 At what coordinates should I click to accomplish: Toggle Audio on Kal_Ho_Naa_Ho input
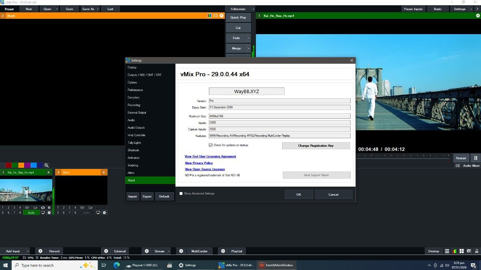pos(31,213)
